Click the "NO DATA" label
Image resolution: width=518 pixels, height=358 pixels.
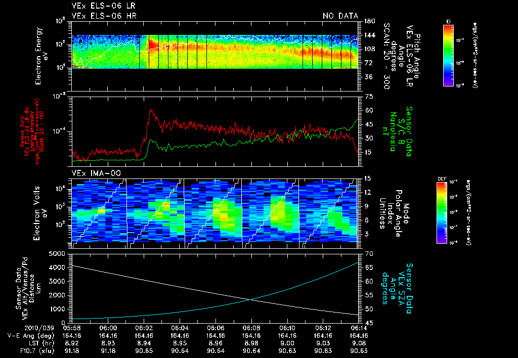click(340, 16)
